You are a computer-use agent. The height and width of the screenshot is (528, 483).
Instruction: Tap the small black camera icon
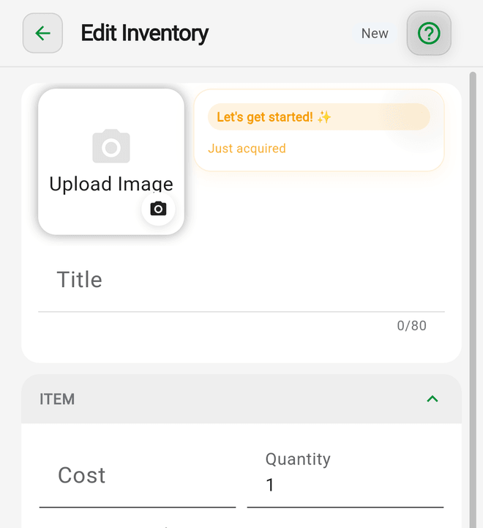coord(158,209)
